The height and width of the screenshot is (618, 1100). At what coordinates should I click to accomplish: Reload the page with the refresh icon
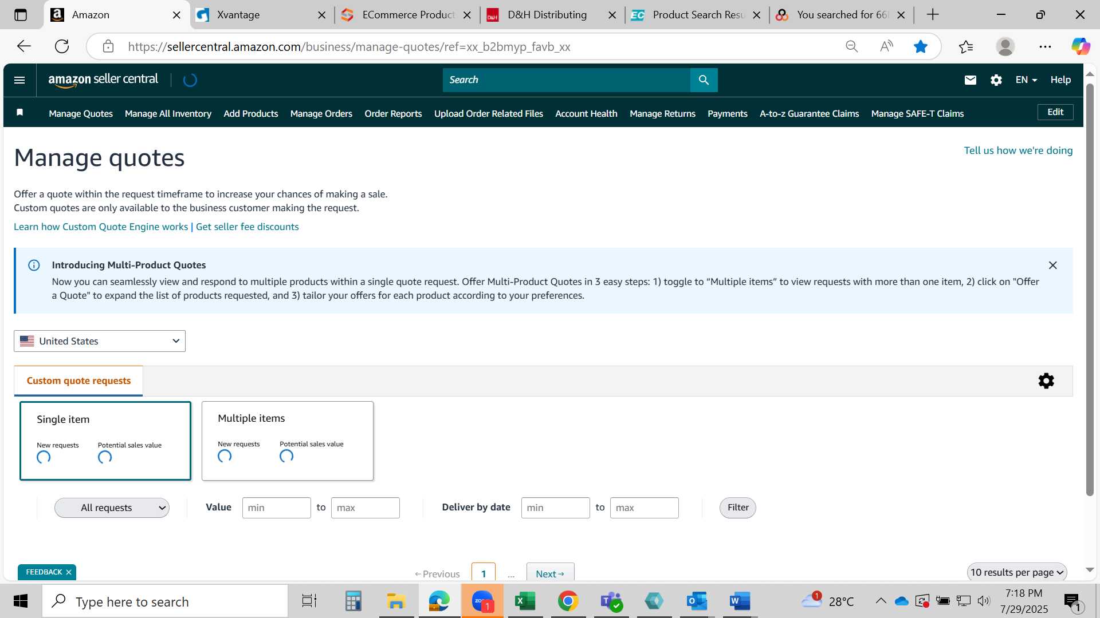tap(62, 46)
